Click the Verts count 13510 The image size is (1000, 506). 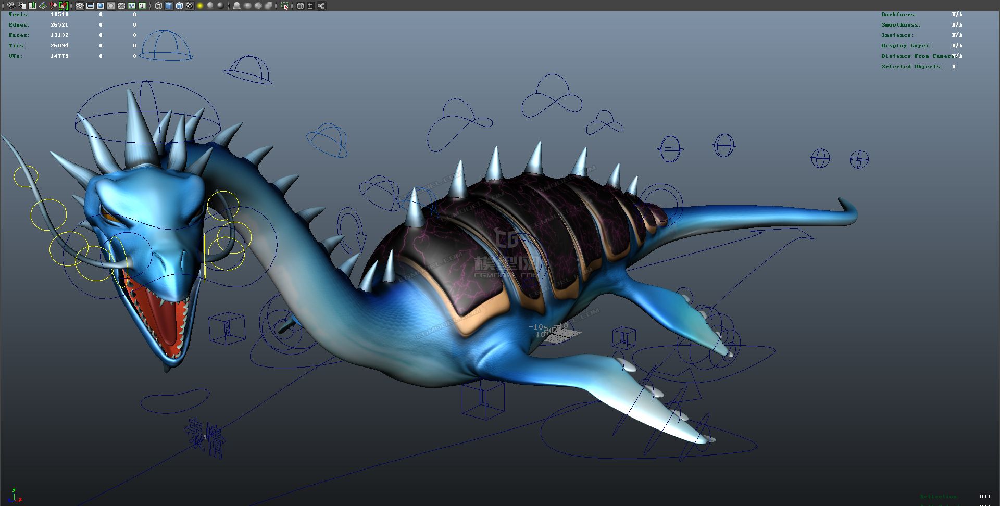(59, 15)
